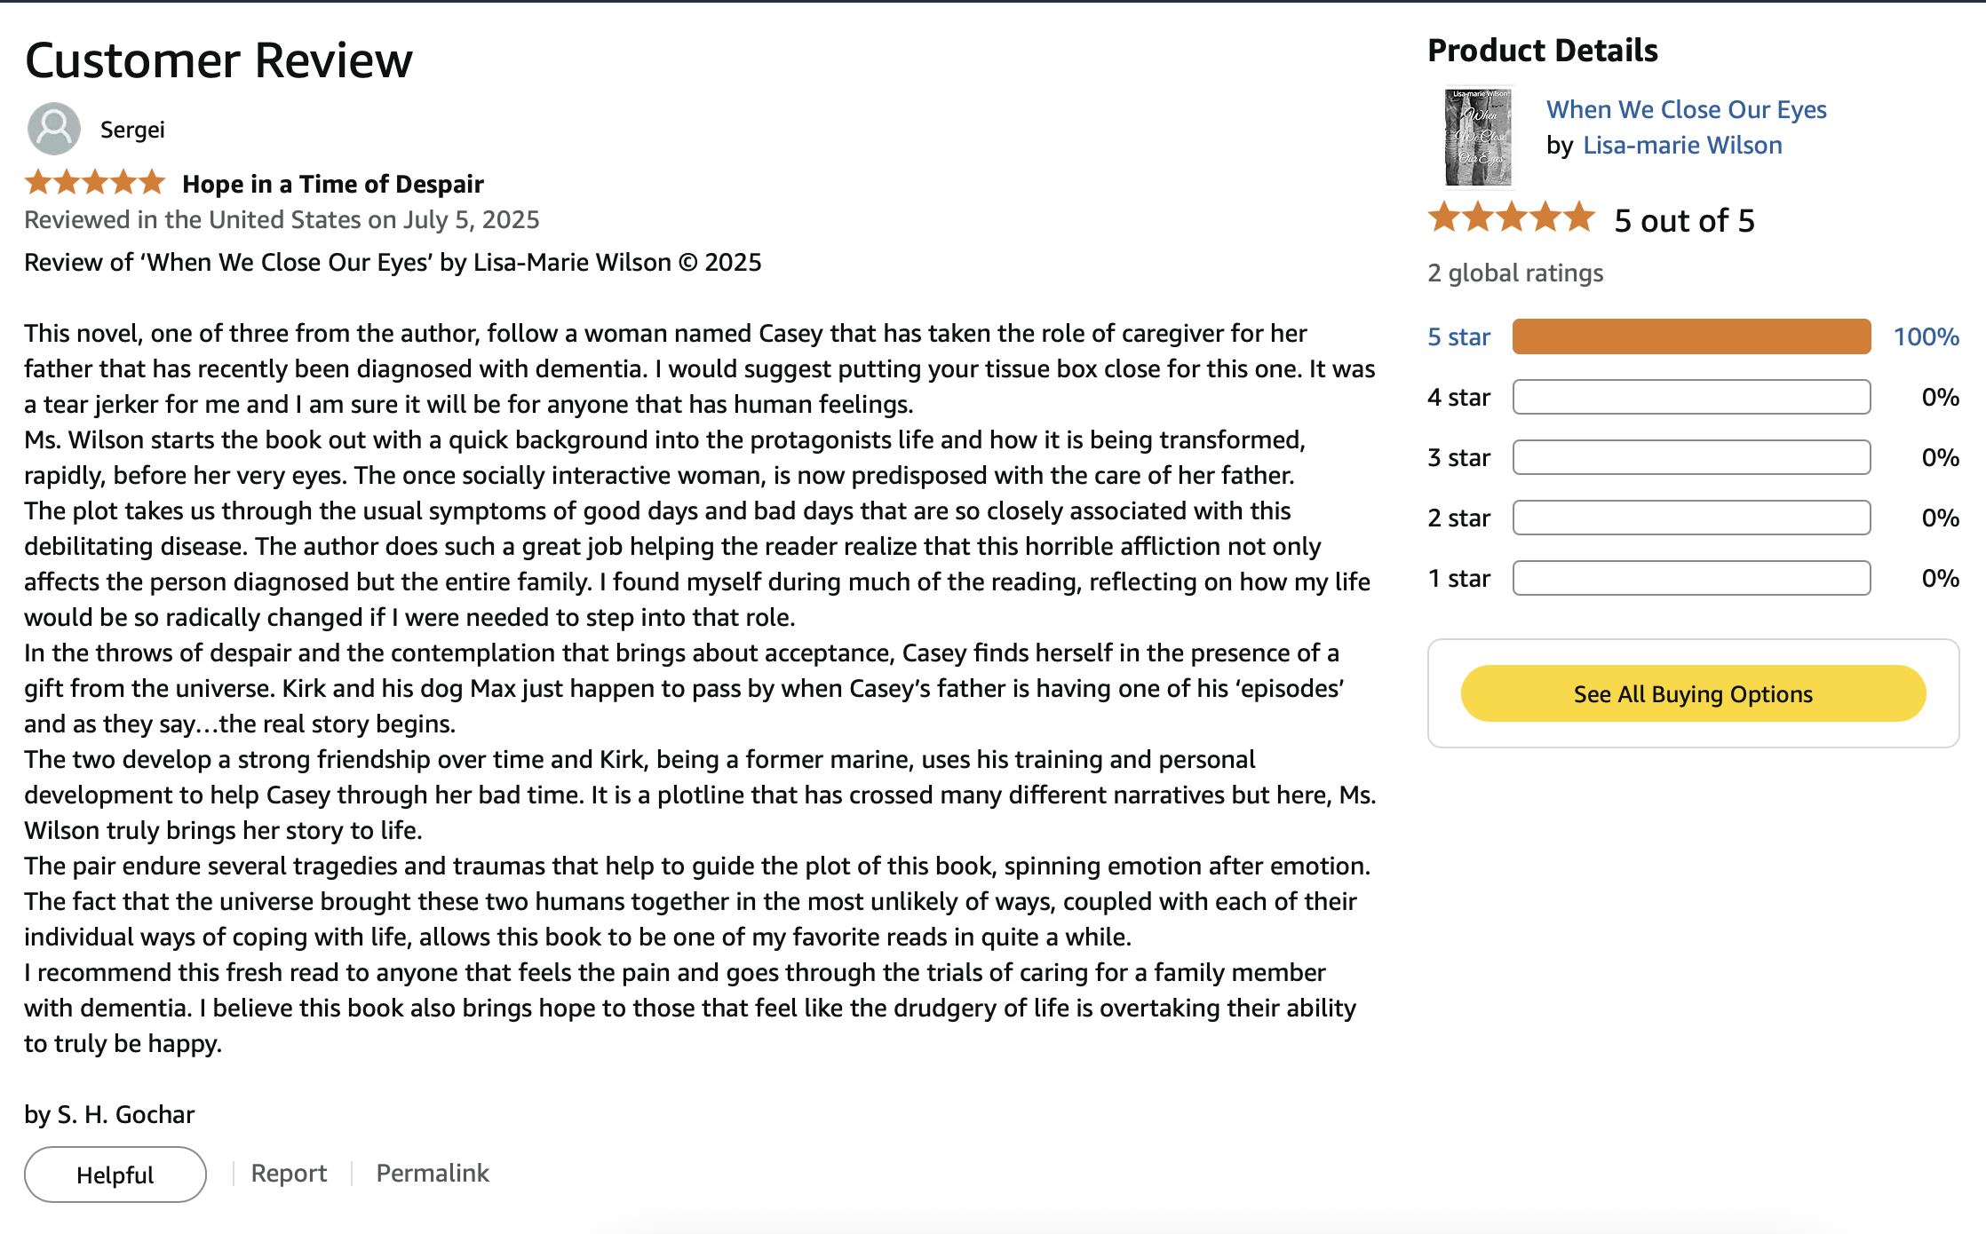Click the reviewer name Sergei
The height and width of the screenshot is (1234, 1986).
click(132, 130)
